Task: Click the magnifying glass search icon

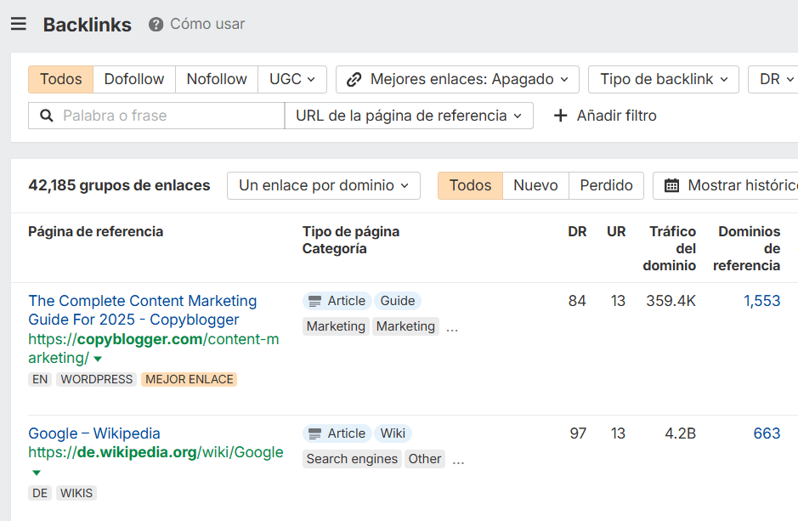Action: (x=46, y=116)
